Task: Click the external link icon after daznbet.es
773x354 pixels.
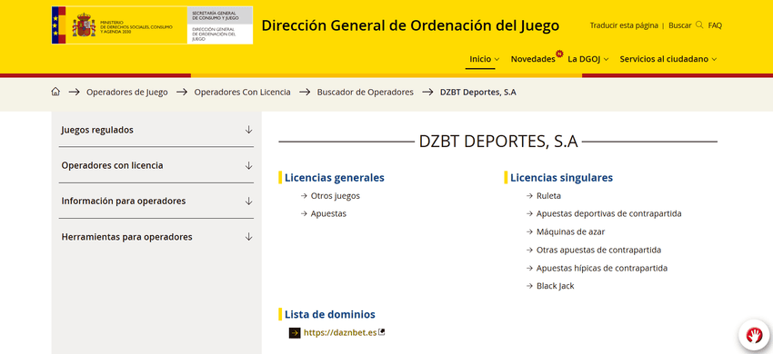Action: [x=381, y=332]
